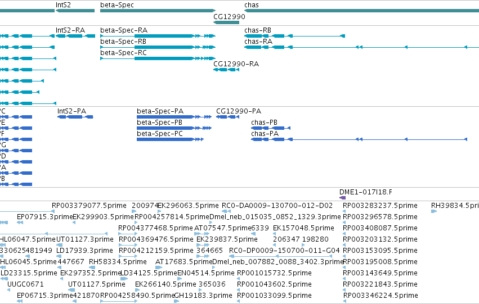
Task: Click the RP003379077.5prime label
Action: pos(89,206)
